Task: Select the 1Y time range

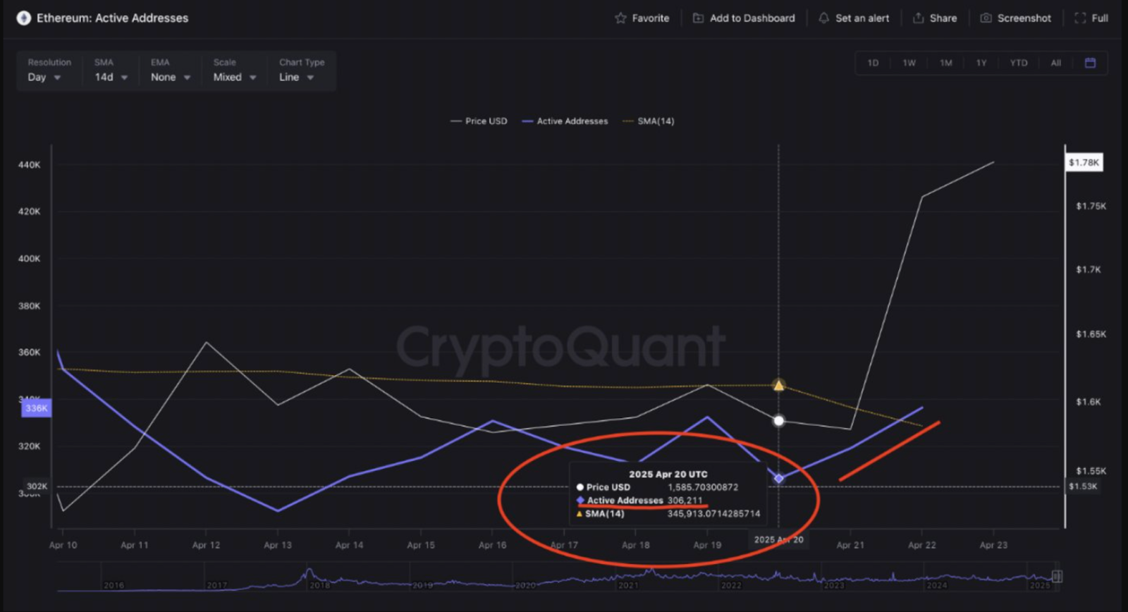Action: (x=981, y=63)
